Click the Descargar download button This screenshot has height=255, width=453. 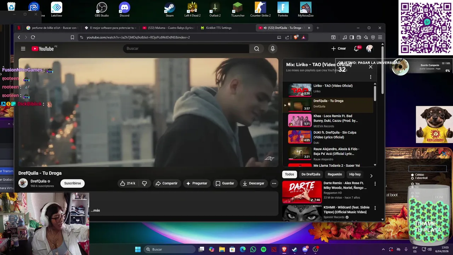pyautogui.click(x=253, y=183)
